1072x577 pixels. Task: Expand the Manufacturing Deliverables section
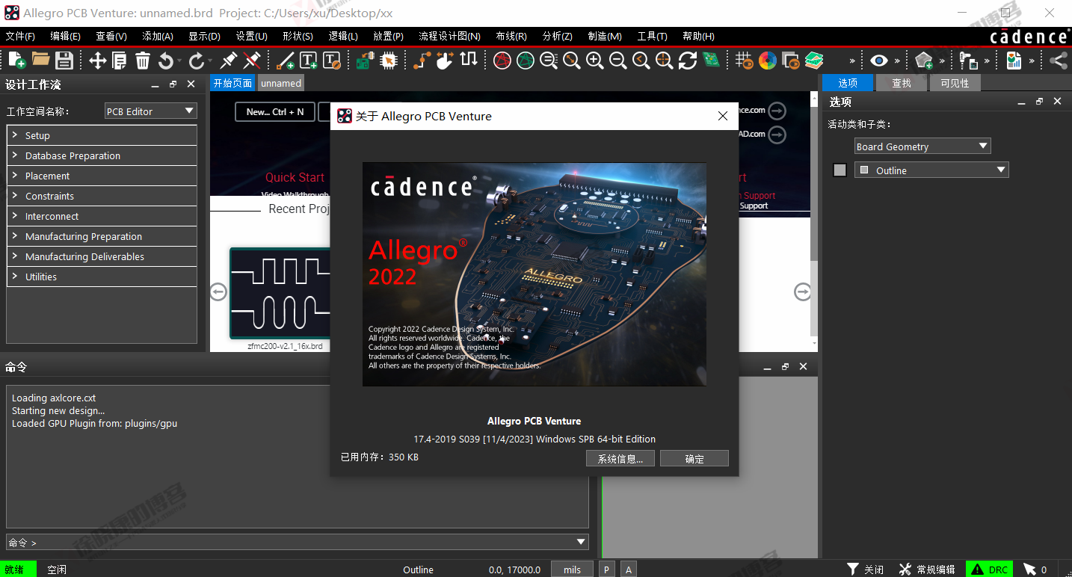(102, 256)
